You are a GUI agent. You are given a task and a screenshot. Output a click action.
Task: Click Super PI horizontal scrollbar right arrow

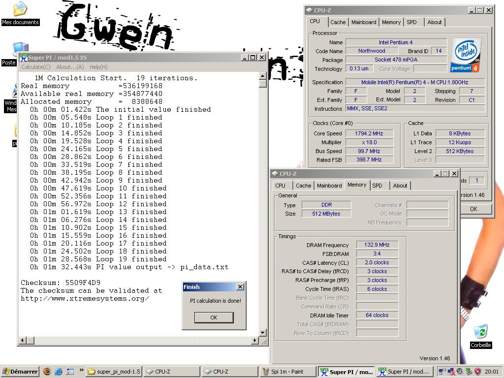(255, 340)
